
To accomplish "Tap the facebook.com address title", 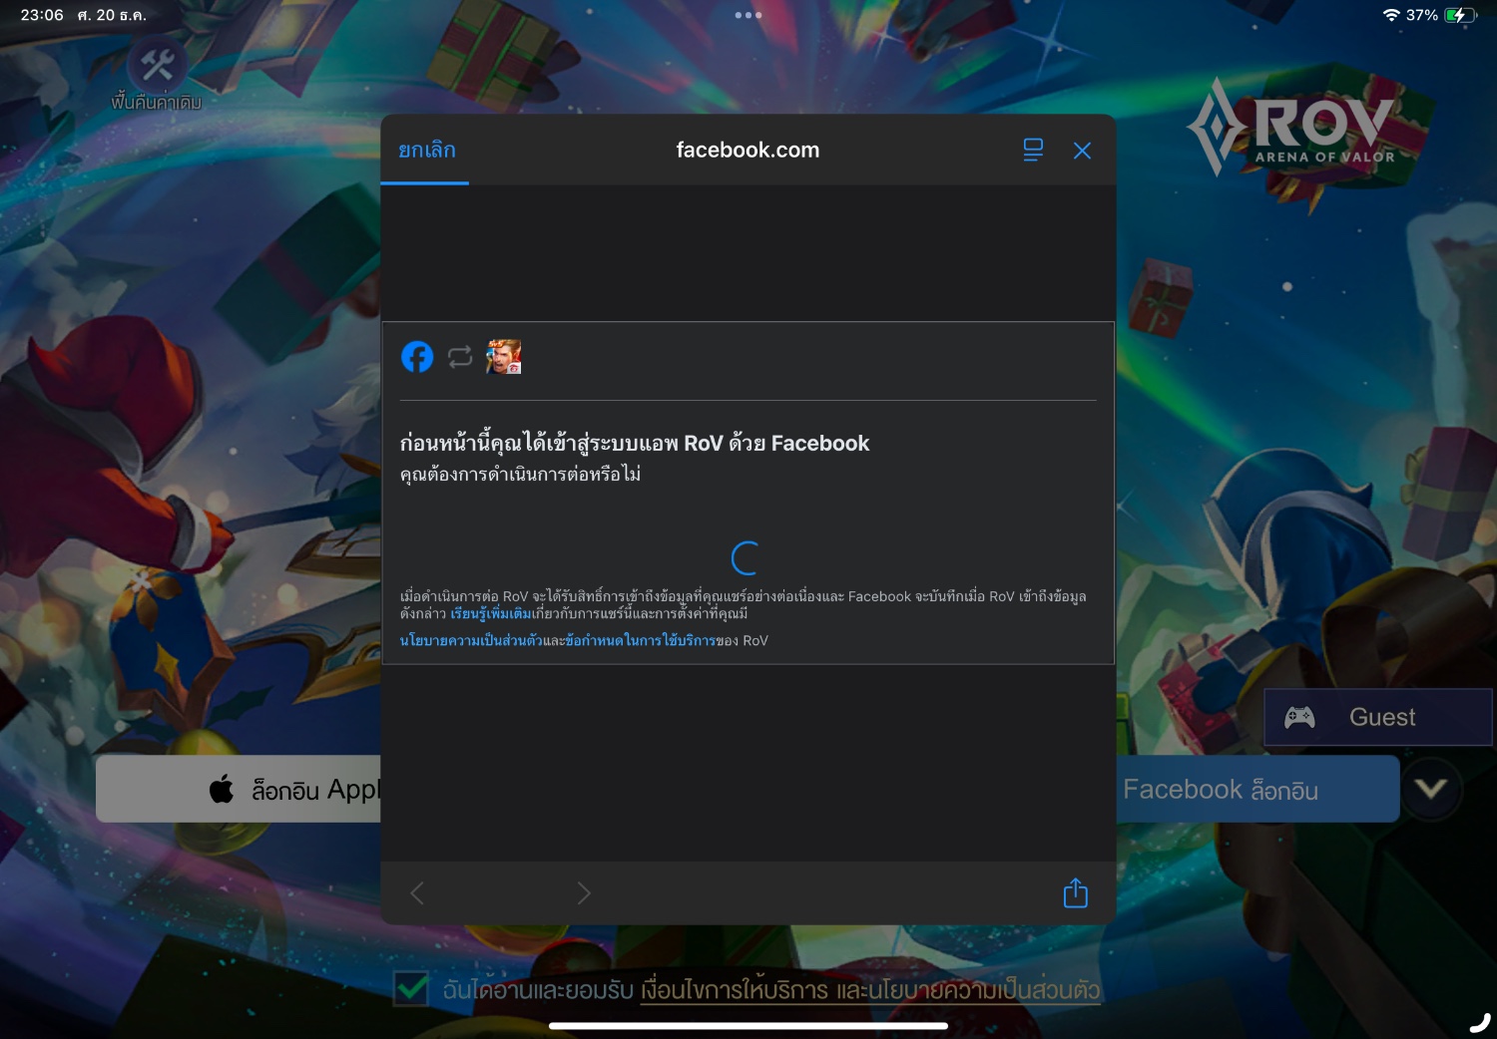I will 748,150.
